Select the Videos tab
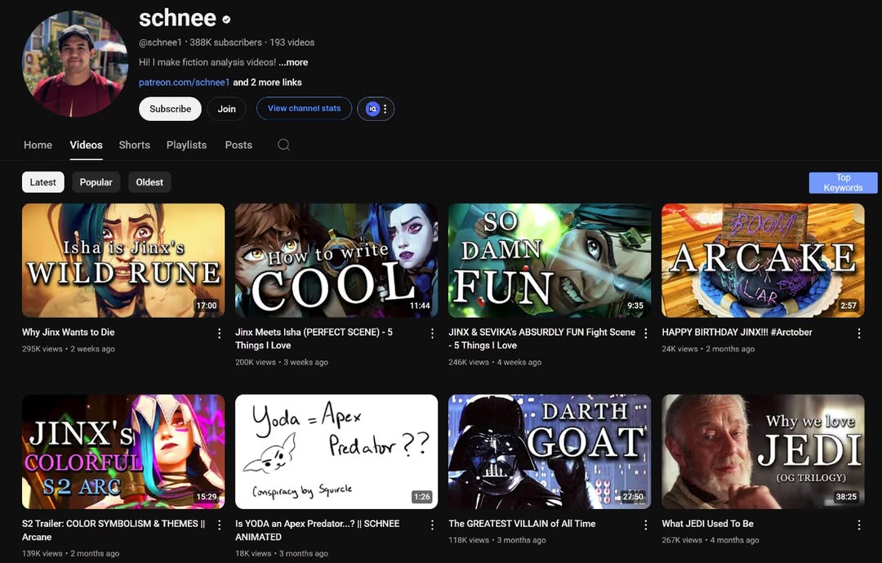Viewport: 882px width, 563px height. pos(86,145)
